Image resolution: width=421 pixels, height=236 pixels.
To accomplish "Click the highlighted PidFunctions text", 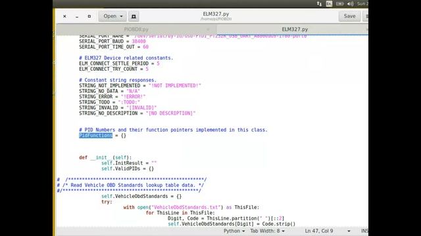I will (x=95, y=136).
